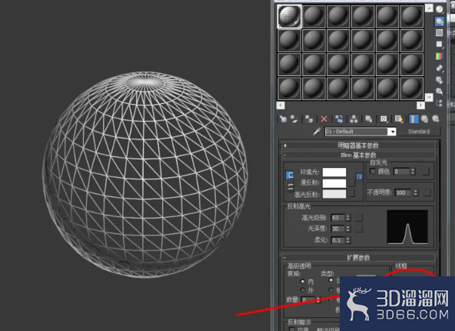The width and height of the screenshot is (455, 331).
Task: Open the 高光反射 color swatch
Action: pos(334,194)
